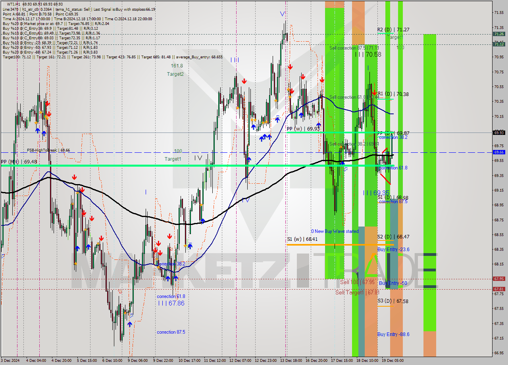Click the Target2 label

point(175,74)
